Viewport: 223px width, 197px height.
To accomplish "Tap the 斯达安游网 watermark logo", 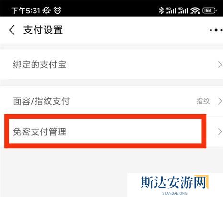I will click(175, 183).
